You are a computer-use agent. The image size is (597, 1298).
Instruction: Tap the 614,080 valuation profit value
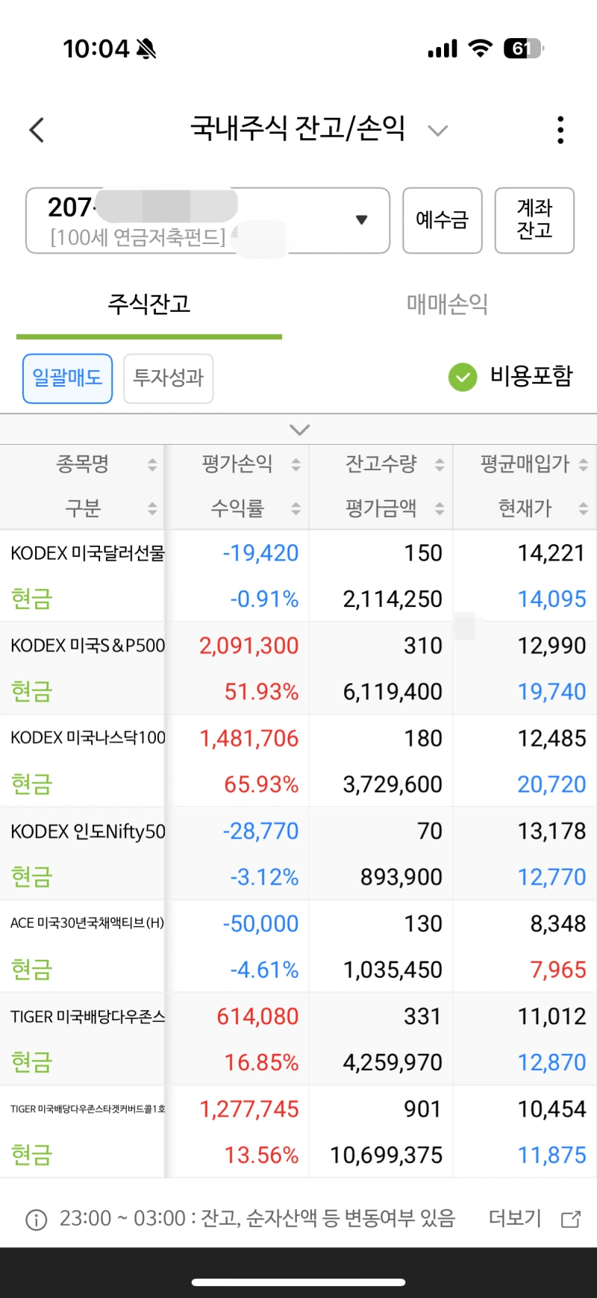(x=257, y=1017)
